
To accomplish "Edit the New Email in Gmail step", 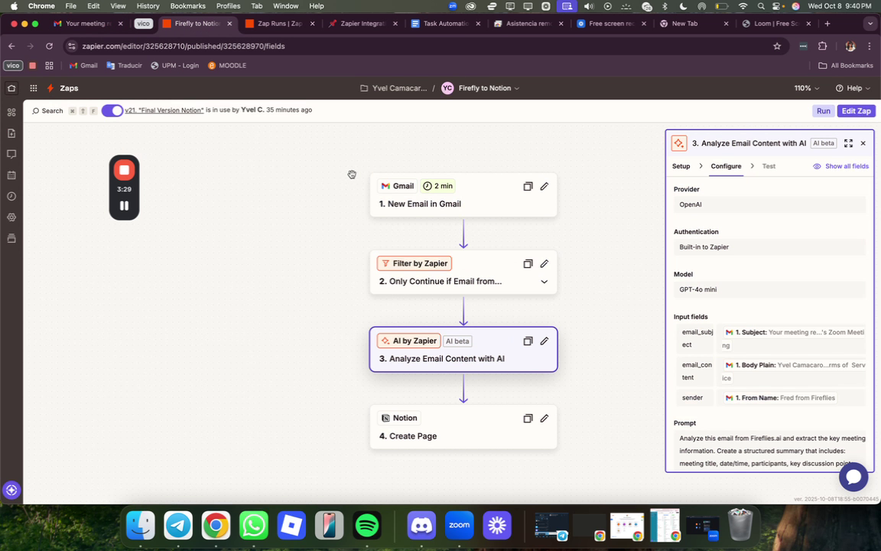I will 544,186.
